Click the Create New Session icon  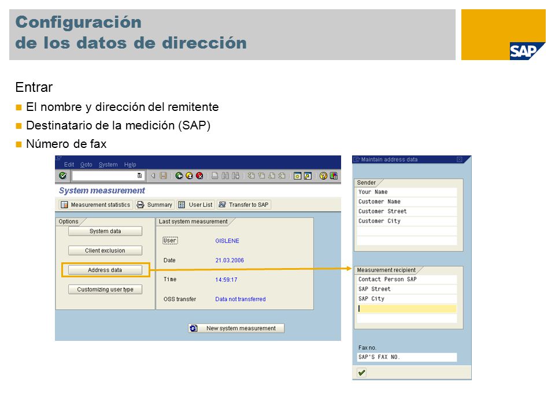point(297,176)
